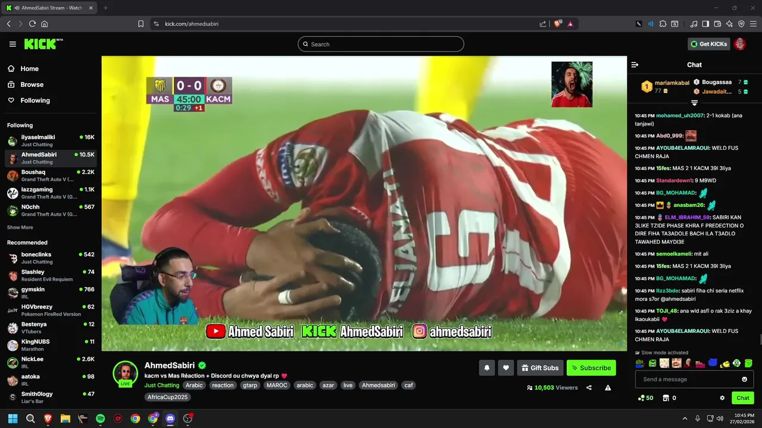Open gymskin recommended channel

click(x=51, y=292)
